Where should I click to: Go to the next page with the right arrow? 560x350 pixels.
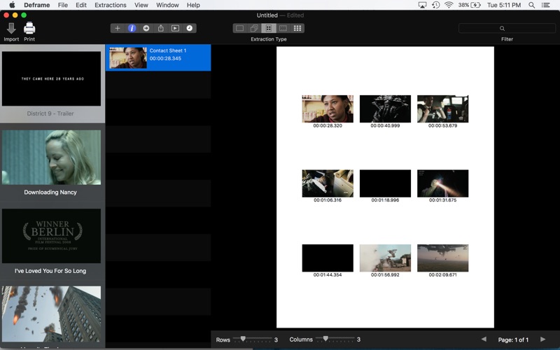pos(542,339)
